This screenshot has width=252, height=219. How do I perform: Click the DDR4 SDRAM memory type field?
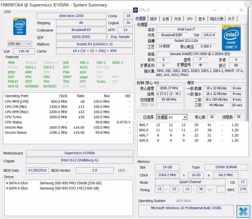point(226,167)
